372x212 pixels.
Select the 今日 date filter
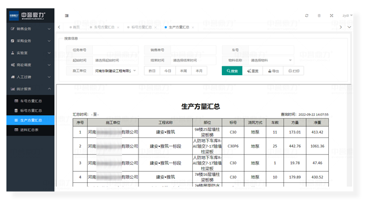pos(168,70)
